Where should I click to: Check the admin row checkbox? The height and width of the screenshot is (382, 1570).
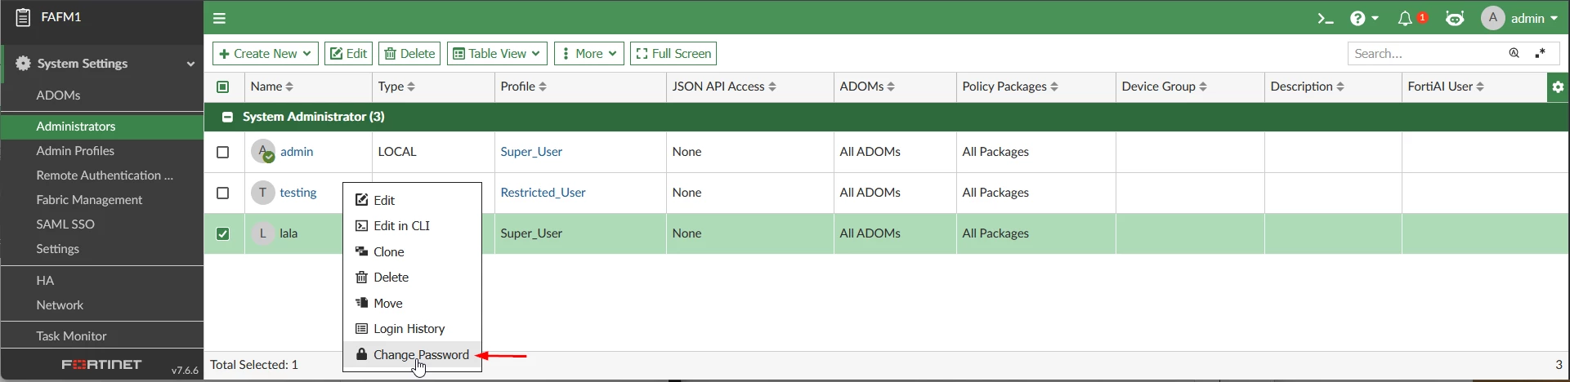(x=223, y=152)
